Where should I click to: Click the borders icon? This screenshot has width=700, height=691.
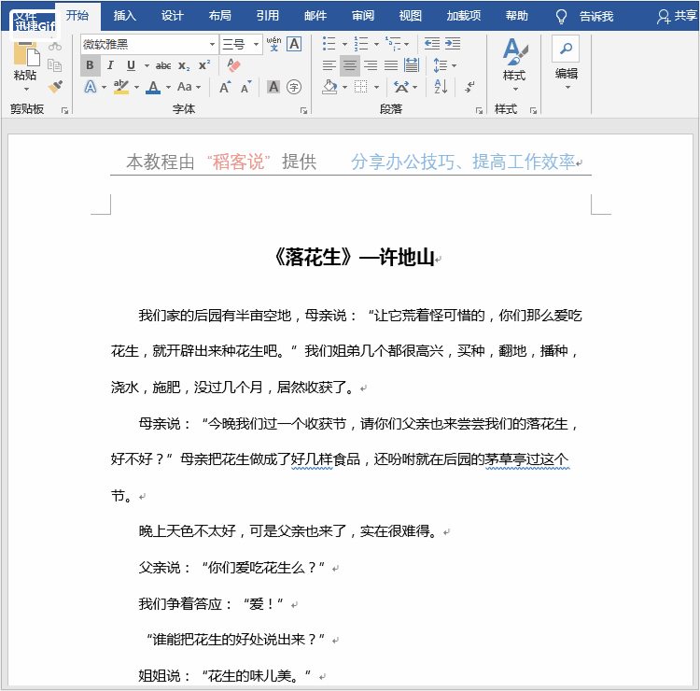pyautogui.click(x=360, y=87)
